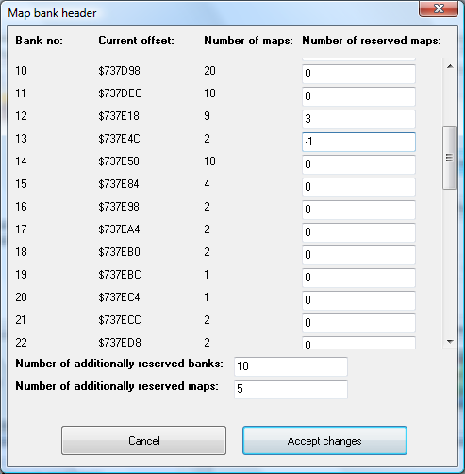The width and height of the screenshot is (465, 474).
Task: Focus reserved maps field for bank 16
Action: 358,210
